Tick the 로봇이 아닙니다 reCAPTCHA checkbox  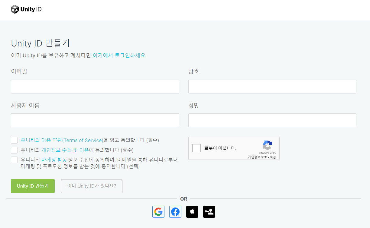coord(196,148)
